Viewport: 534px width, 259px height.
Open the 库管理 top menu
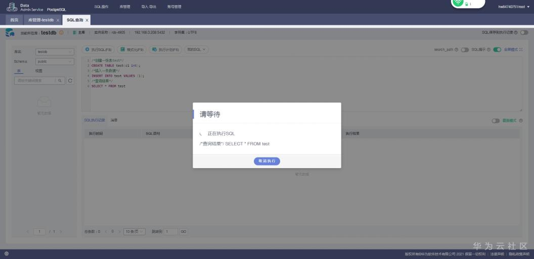pyautogui.click(x=124, y=7)
